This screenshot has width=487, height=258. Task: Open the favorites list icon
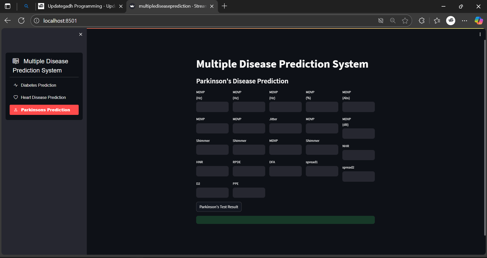pos(437,21)
